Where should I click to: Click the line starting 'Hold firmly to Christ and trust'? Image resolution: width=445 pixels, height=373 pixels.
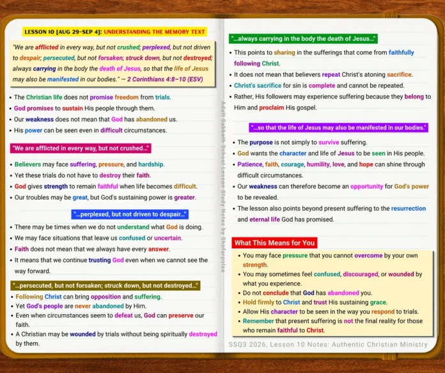(x=315, y=303)
